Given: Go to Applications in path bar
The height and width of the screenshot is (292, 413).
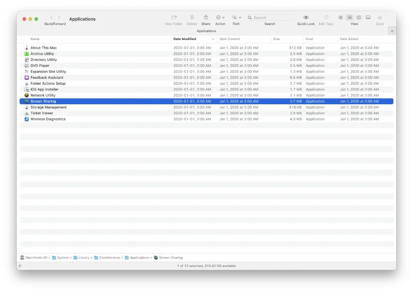Looking at the screenshot, I should point(137,257).
